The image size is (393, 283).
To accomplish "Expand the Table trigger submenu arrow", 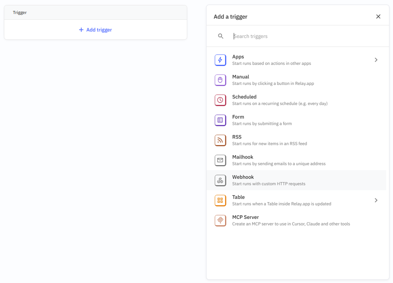I will (x=376, y=200).
